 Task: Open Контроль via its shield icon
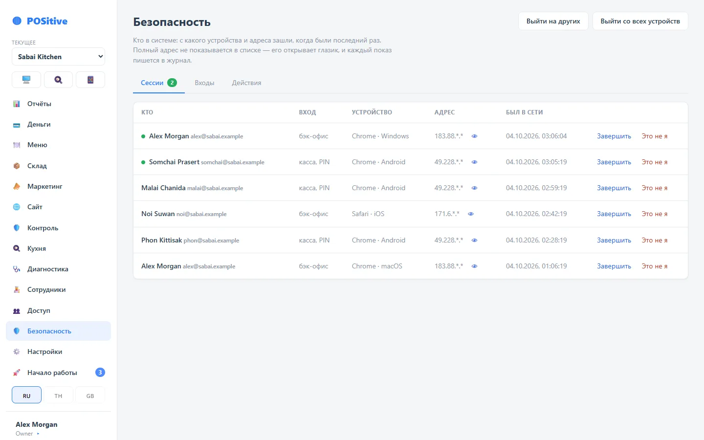(x=17, y=228)
